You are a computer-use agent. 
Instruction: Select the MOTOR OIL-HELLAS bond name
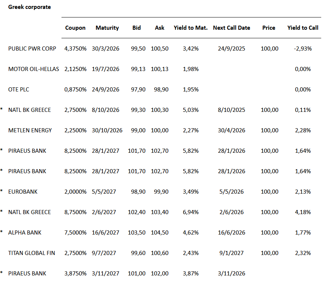point(34,69)
